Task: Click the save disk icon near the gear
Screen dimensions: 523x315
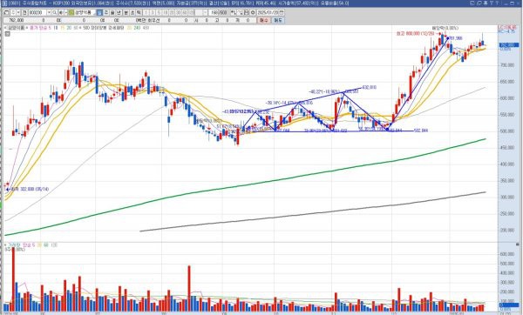Action: point(247,12)
